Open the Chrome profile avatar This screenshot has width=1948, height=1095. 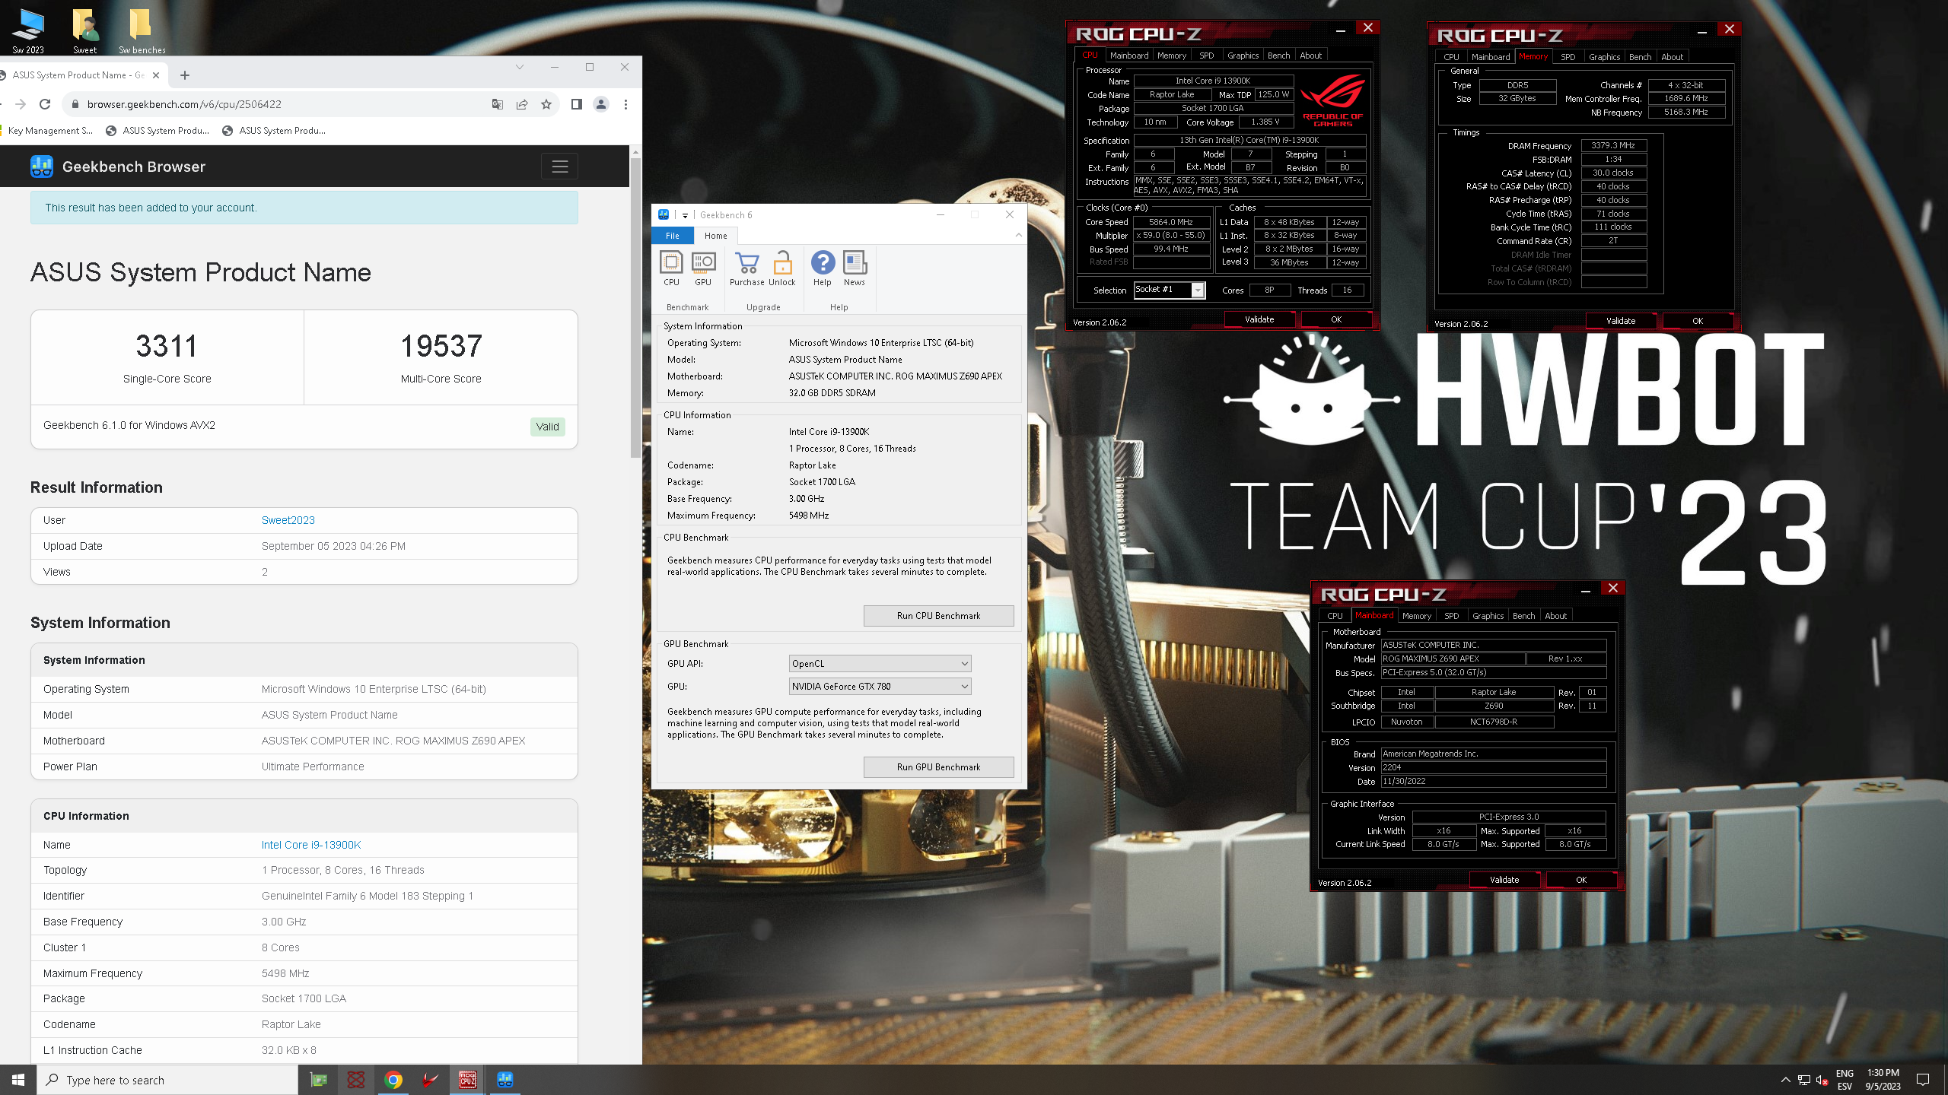pyautogui.click(x=601, y=104)
